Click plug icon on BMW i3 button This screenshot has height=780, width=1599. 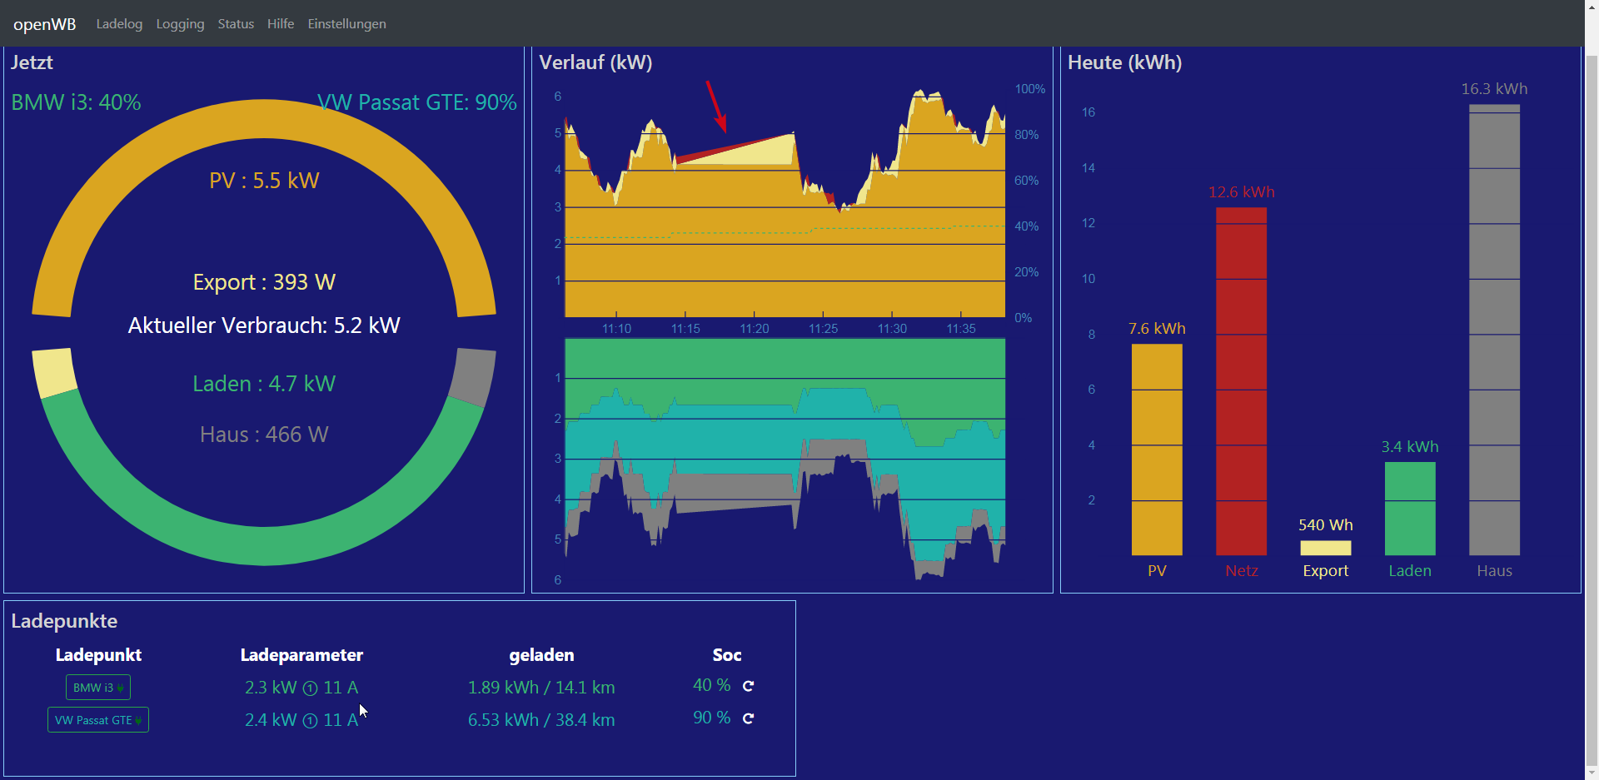[x=121, y=688]
